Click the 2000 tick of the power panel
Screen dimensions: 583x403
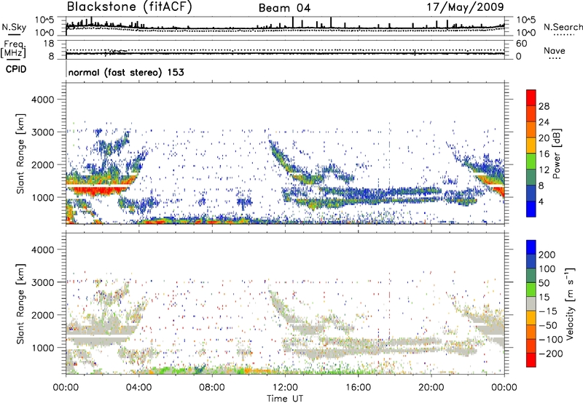[x=42, y=164]
